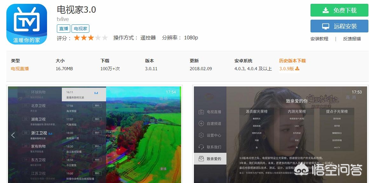This screenshot has width=369, height=183.
Task: Reserve the 18:53 今日聚焦 program with 预约
Action: coord(97,160)
